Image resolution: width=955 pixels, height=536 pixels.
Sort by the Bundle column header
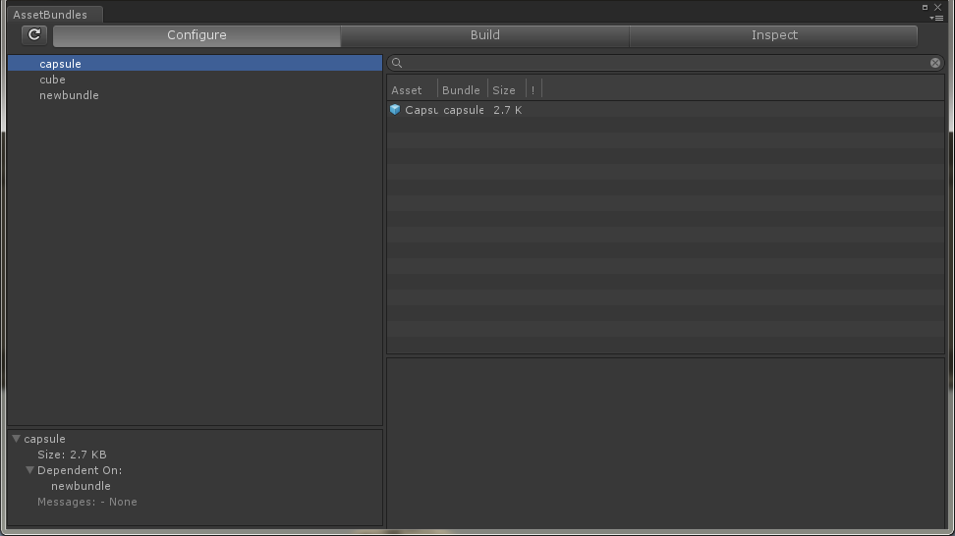(461, 90)
